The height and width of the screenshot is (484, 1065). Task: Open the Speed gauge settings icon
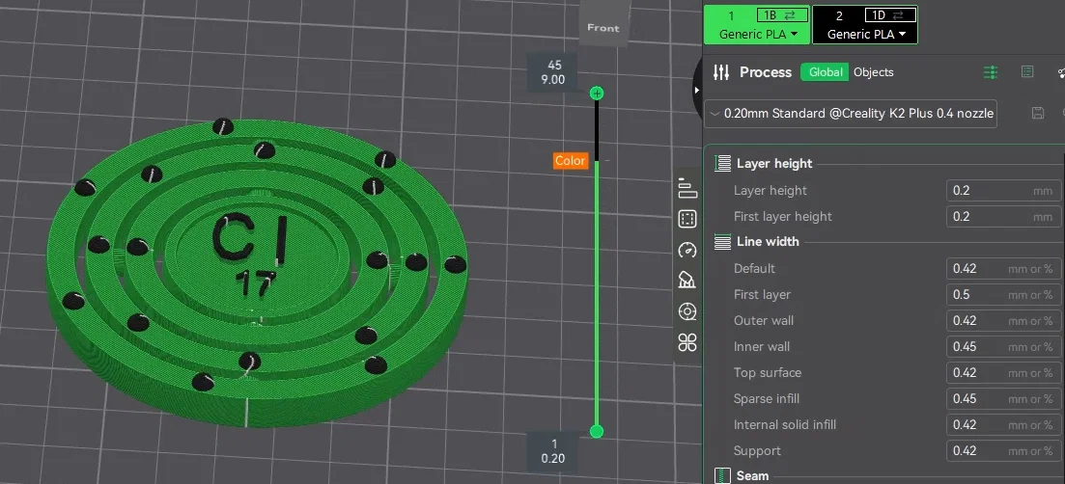[x=687, y=250]
